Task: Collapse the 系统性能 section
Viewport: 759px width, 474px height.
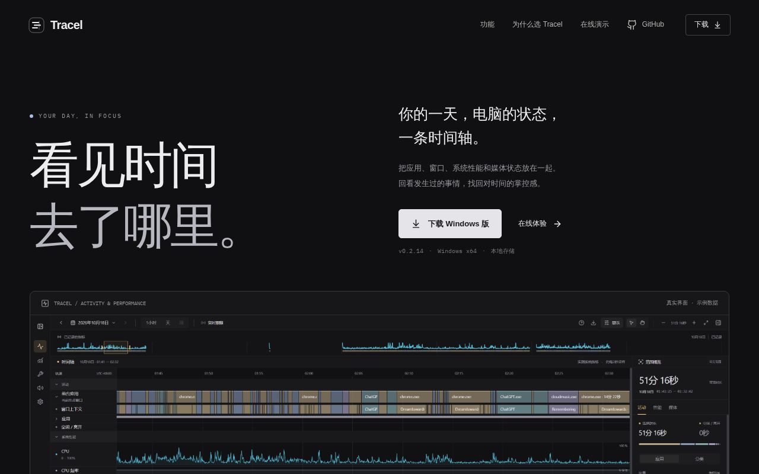Action: 57,437
